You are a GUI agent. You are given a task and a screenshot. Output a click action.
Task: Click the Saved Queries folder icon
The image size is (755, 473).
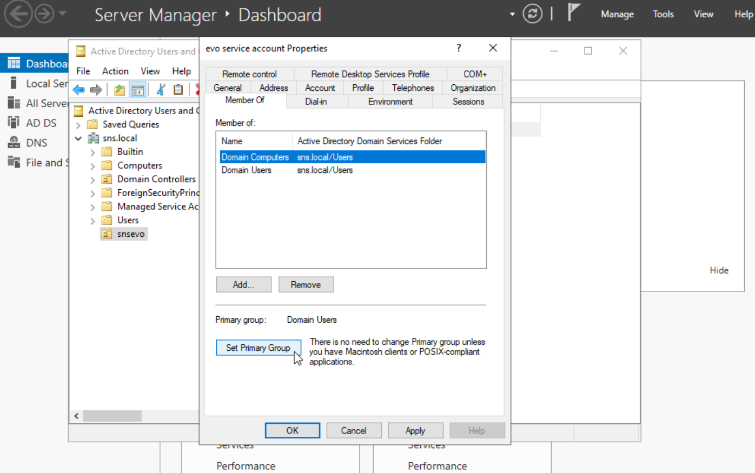[92, 124]
